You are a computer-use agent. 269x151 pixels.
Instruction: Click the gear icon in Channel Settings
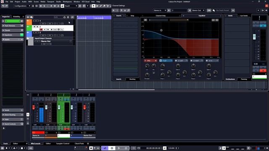coord(266,10)
